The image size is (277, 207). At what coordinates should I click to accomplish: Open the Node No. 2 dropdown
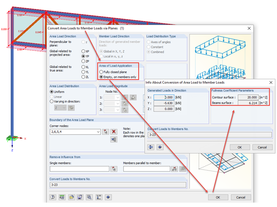click(118, 104)
